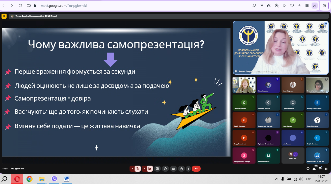Switch the УКР keyboard language indicator
Image resolution: width=331 pixels, height=184 pixels.
308,179
